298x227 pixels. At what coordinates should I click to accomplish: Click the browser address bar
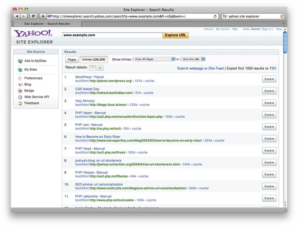pyautogui.click(x=132, y=16)
